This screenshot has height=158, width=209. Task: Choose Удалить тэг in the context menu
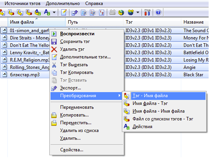[x=87, y=49]
